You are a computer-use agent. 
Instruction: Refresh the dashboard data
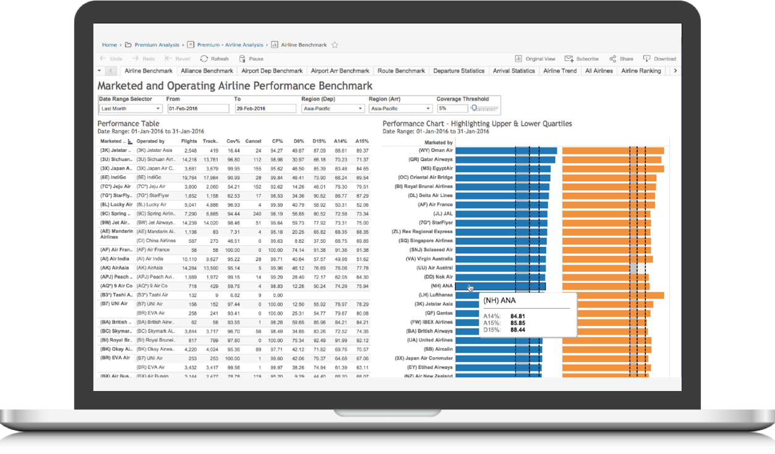(214, 59)
